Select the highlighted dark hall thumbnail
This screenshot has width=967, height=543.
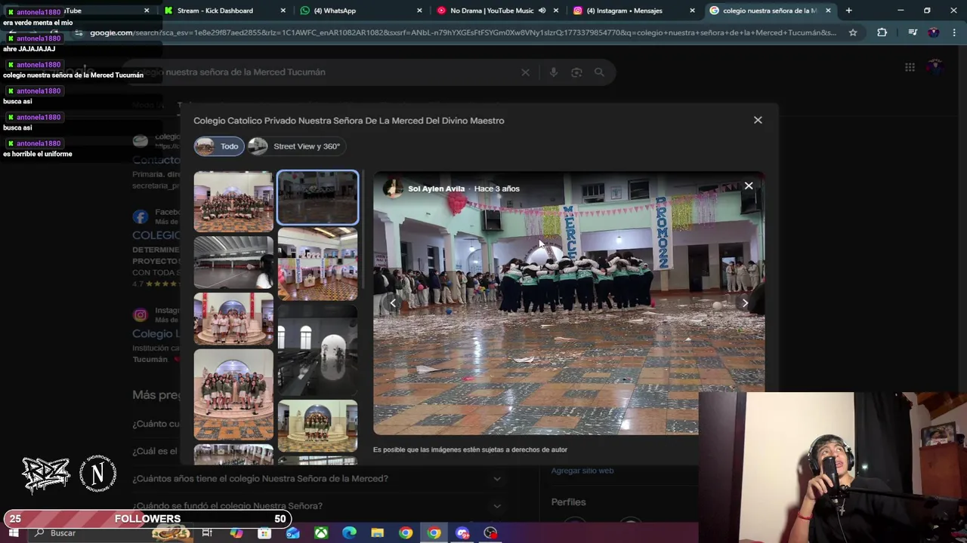pyautogui.click(x=317, y=198)
